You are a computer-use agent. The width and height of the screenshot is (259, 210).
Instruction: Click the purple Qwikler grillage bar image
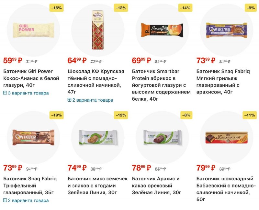point(227,30)
